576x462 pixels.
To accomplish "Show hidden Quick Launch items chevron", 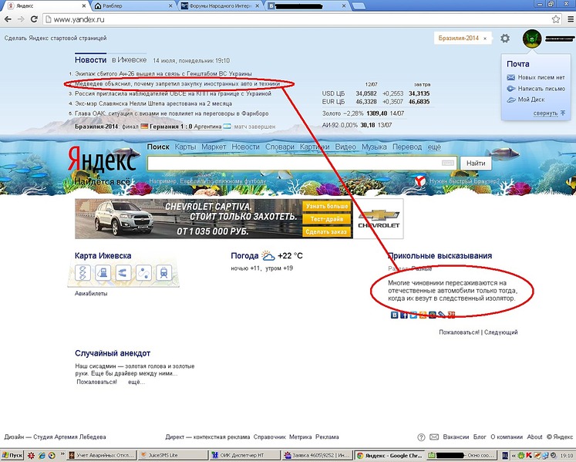I will coord(62,454).
